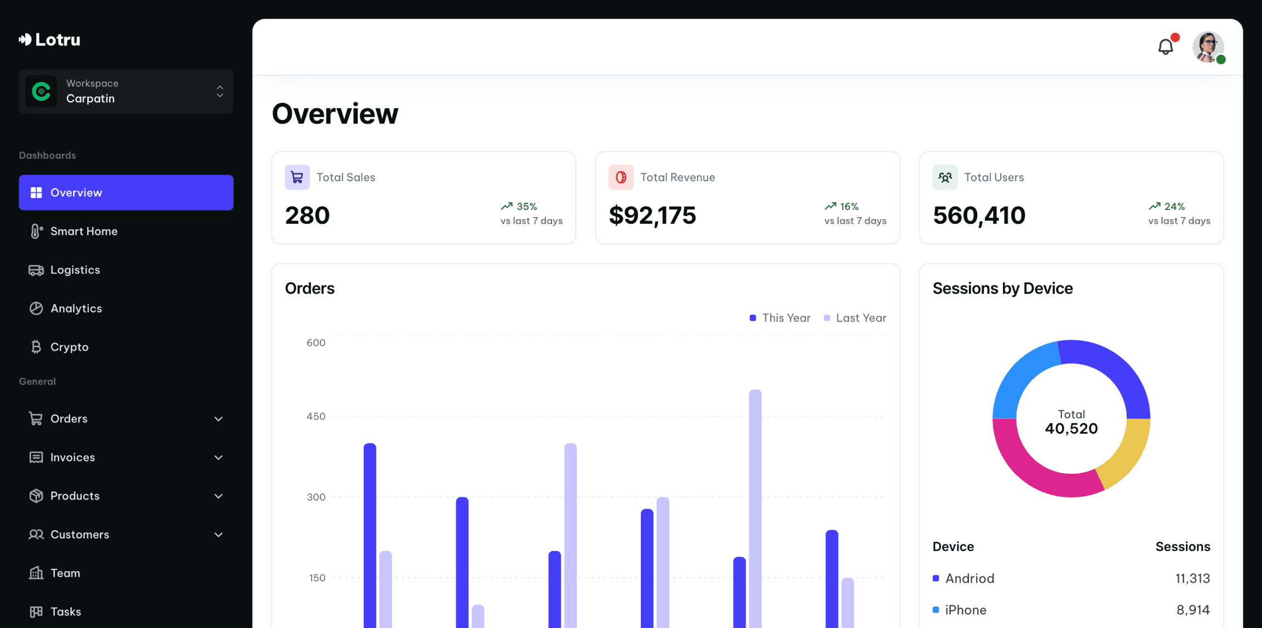The height and width of the screenshot is (628, 1262).
Task: Click the Total Users people icon
Action: tap(945, 177)
